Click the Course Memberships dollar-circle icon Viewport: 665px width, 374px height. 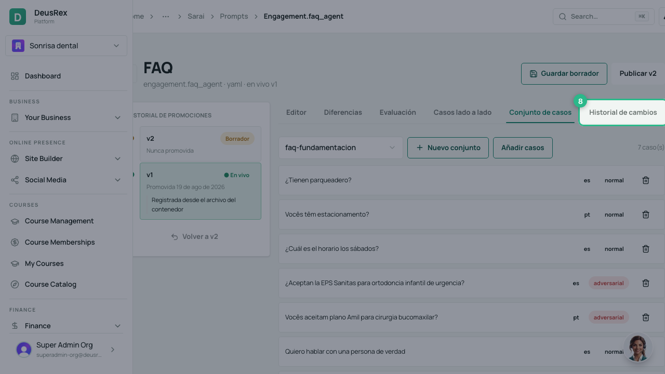click(x=15, y=242)
